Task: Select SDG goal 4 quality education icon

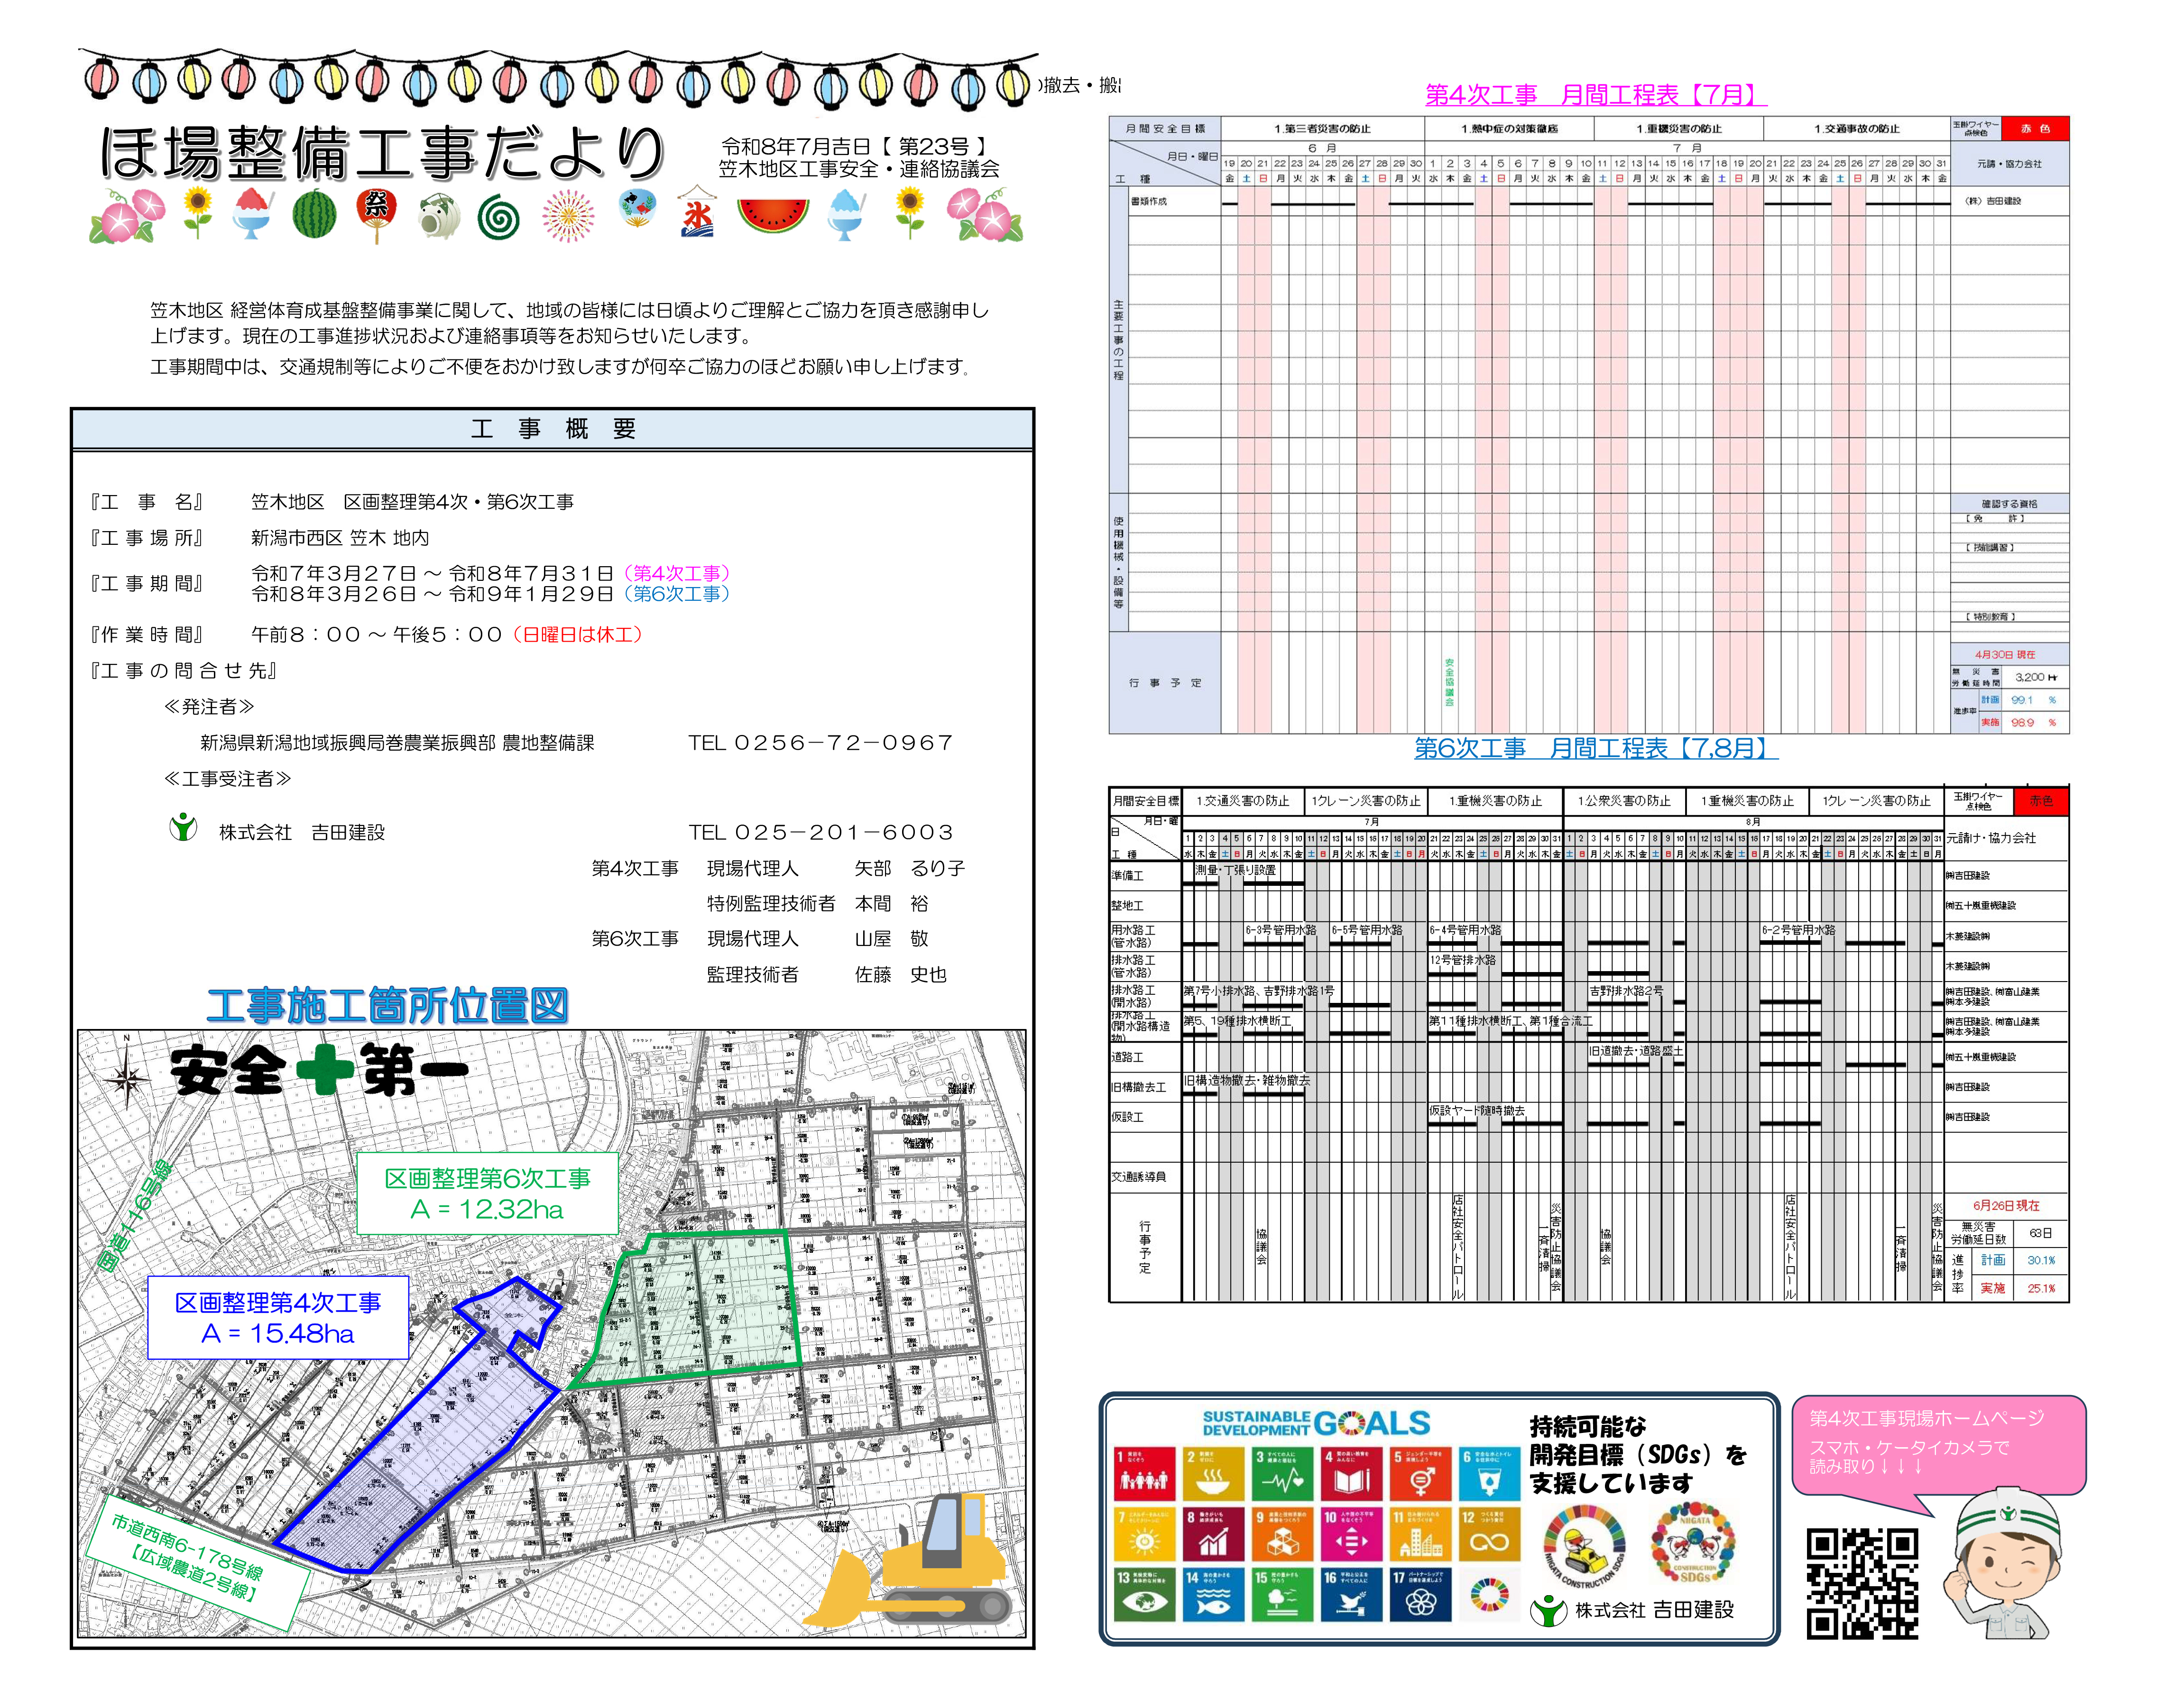Action: click(x=1351, y=1474)
